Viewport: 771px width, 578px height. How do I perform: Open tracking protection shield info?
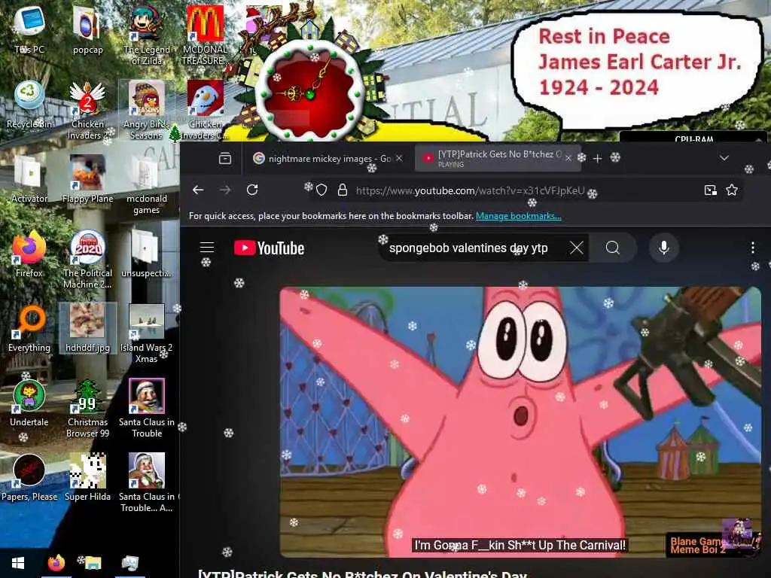[x=322, y=190]
